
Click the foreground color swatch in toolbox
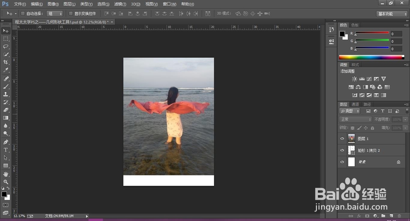4,194
